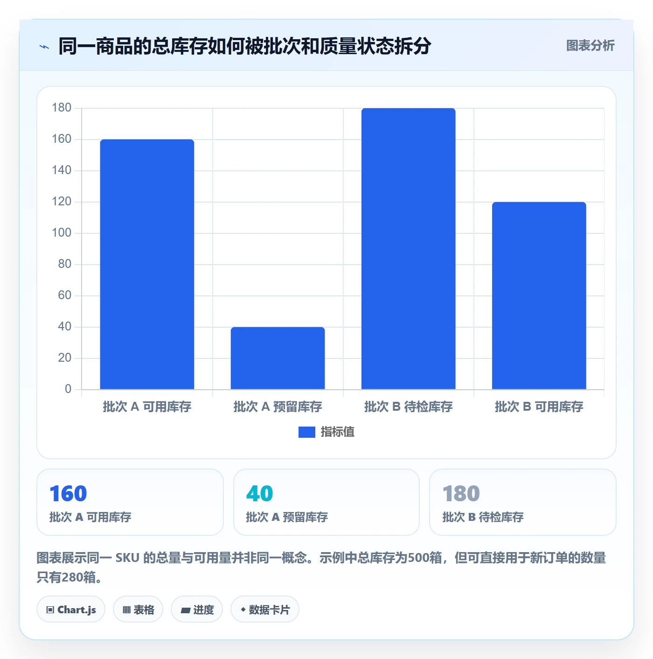Click the 100 y-axis tick label

(x=62, y=233)
